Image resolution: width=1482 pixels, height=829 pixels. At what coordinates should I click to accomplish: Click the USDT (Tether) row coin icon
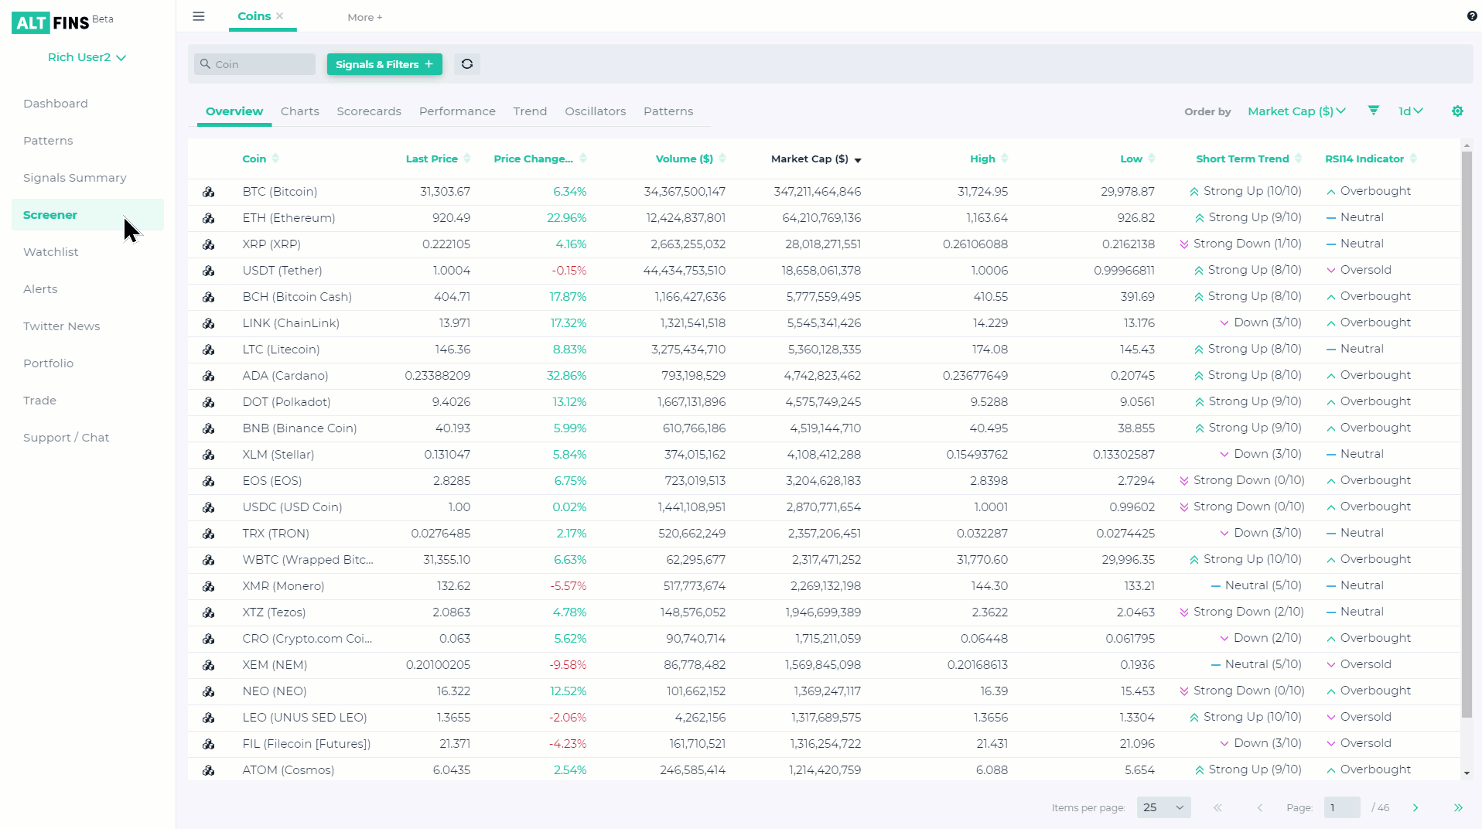[x=209, y=271]
